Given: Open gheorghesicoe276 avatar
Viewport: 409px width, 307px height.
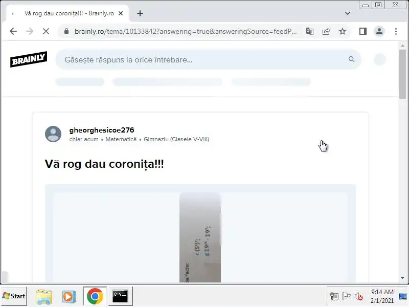Looking at the screenshot, I should tap(53, 134).
